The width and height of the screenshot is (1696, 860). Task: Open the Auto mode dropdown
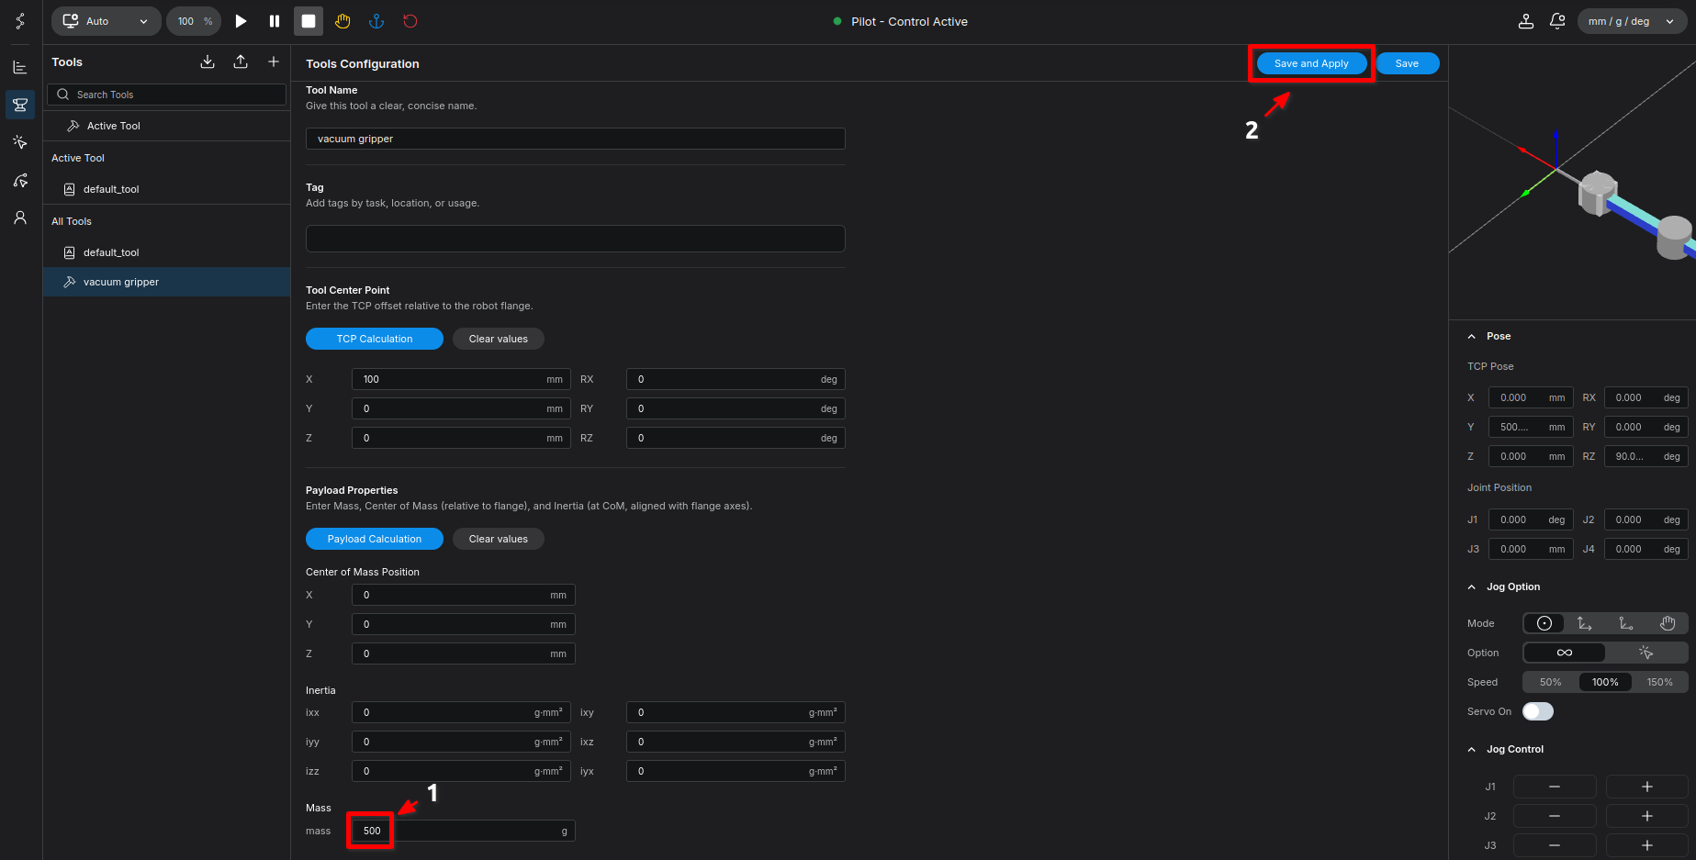pos(107,21)
